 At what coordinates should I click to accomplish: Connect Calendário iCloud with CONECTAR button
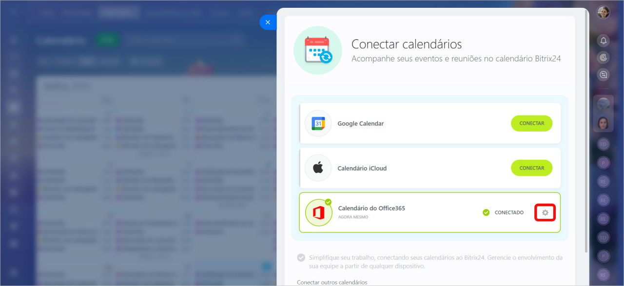pos(531,168)
